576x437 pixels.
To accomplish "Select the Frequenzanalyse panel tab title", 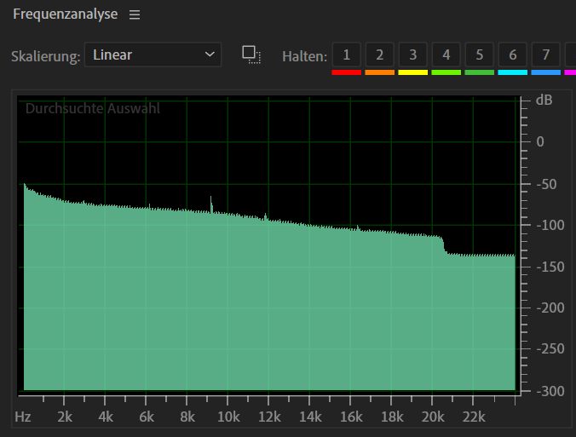I will [65, 15].
